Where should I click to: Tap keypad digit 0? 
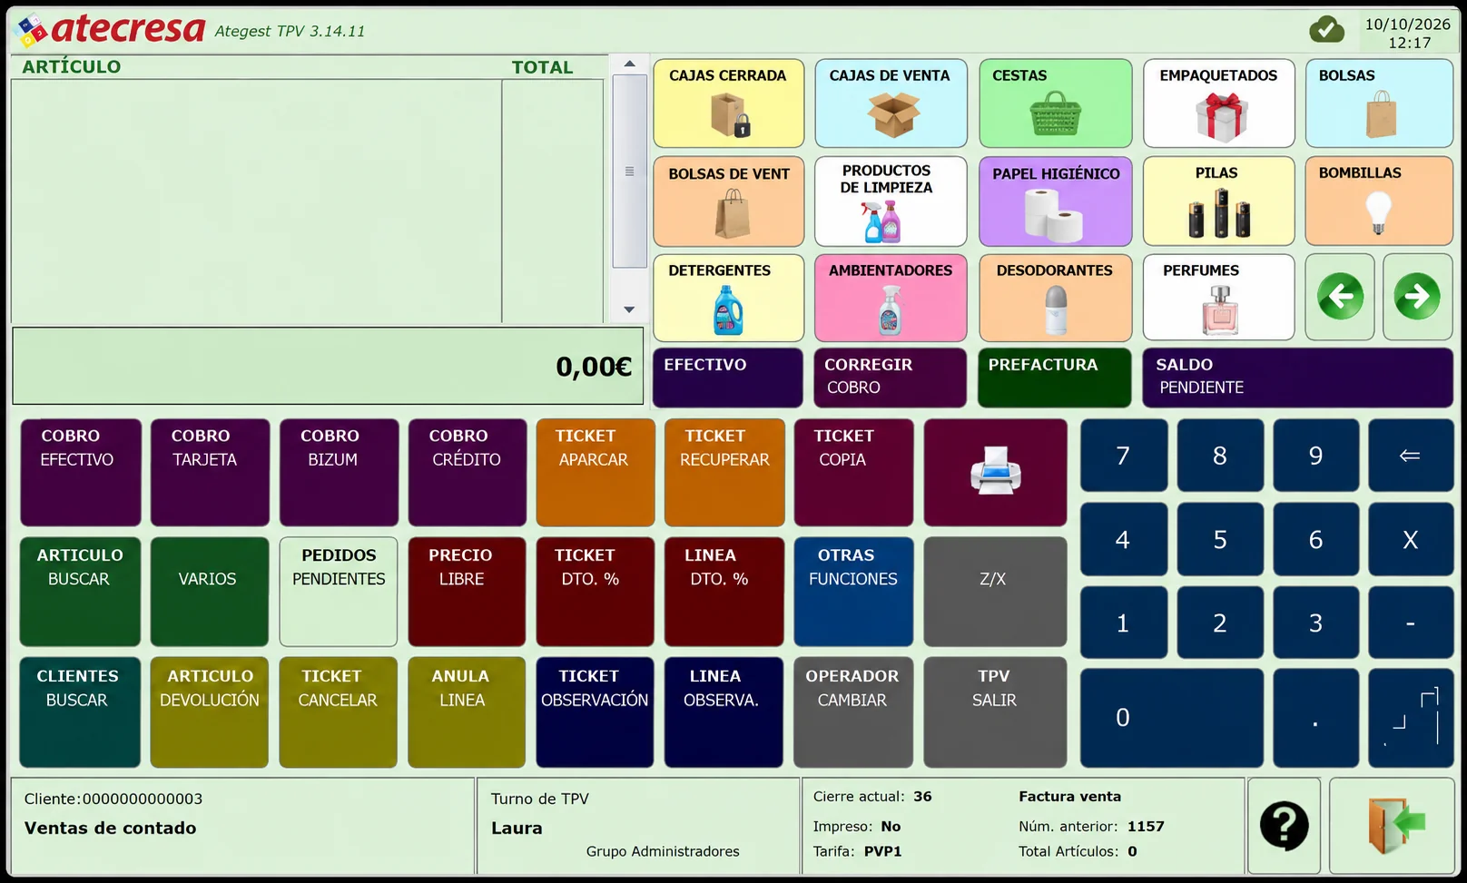click(x=1171, y=718)
